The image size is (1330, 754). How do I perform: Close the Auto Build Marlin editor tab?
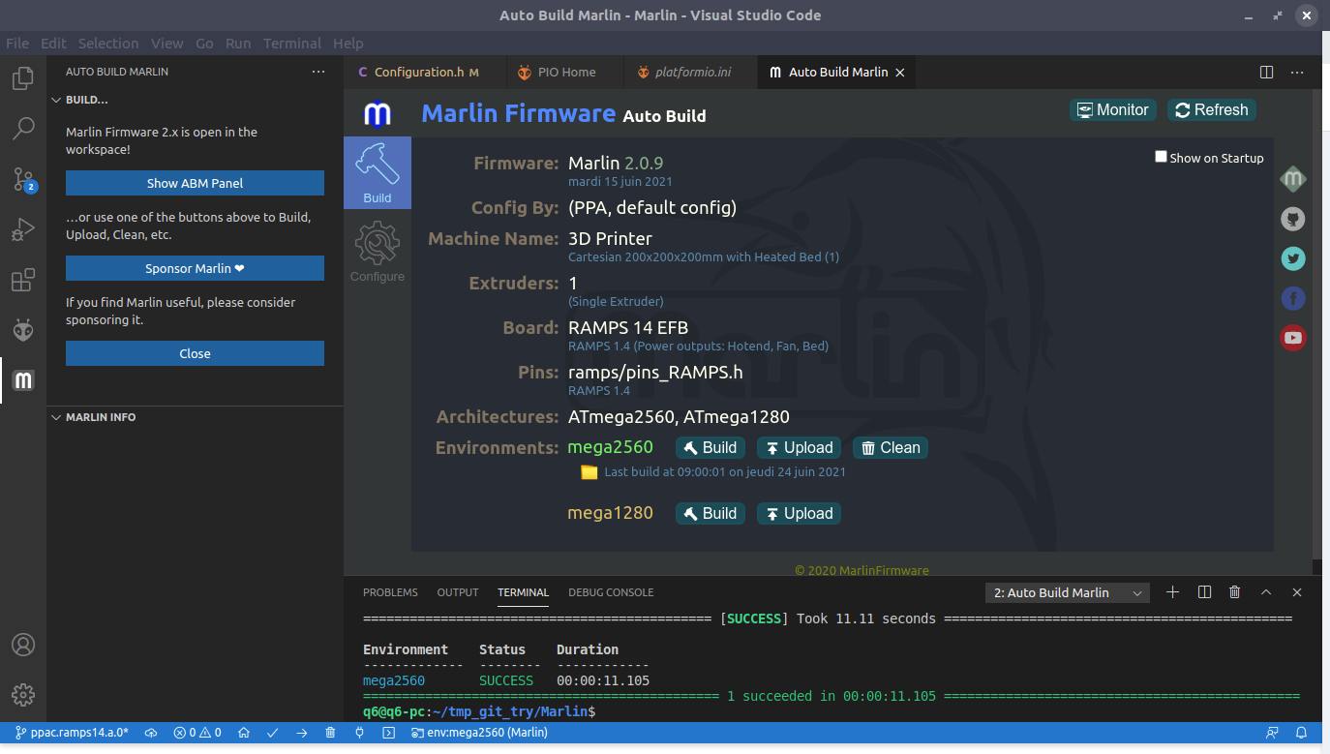(x=900, y=73)
